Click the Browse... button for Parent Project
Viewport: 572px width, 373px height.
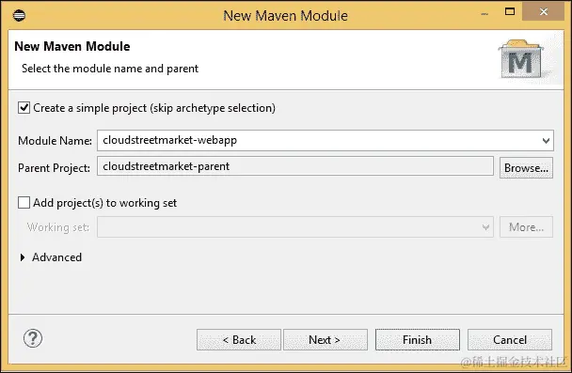point(526,168)
